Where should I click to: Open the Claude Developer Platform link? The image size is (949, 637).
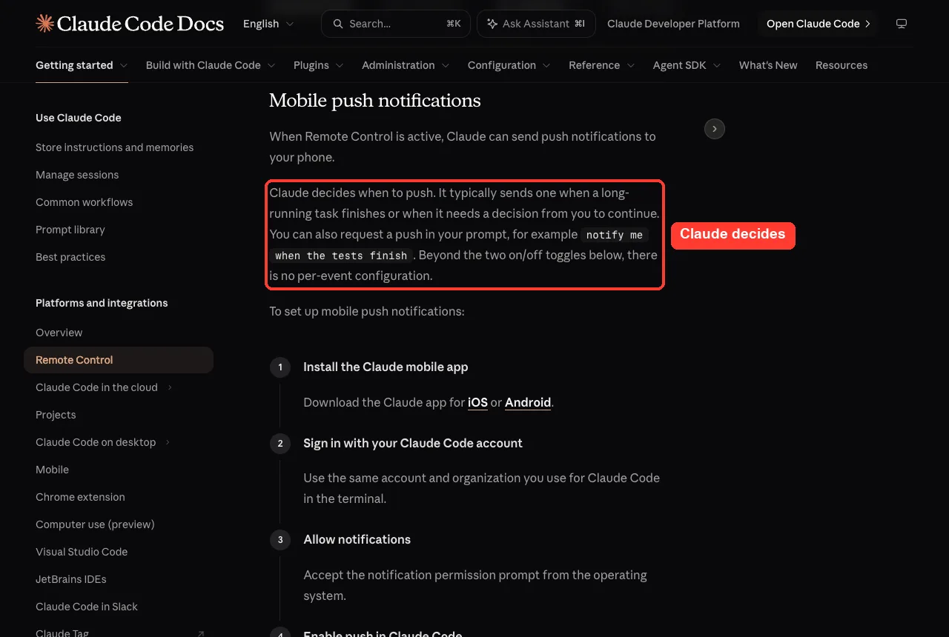click(x=673, y=24)
